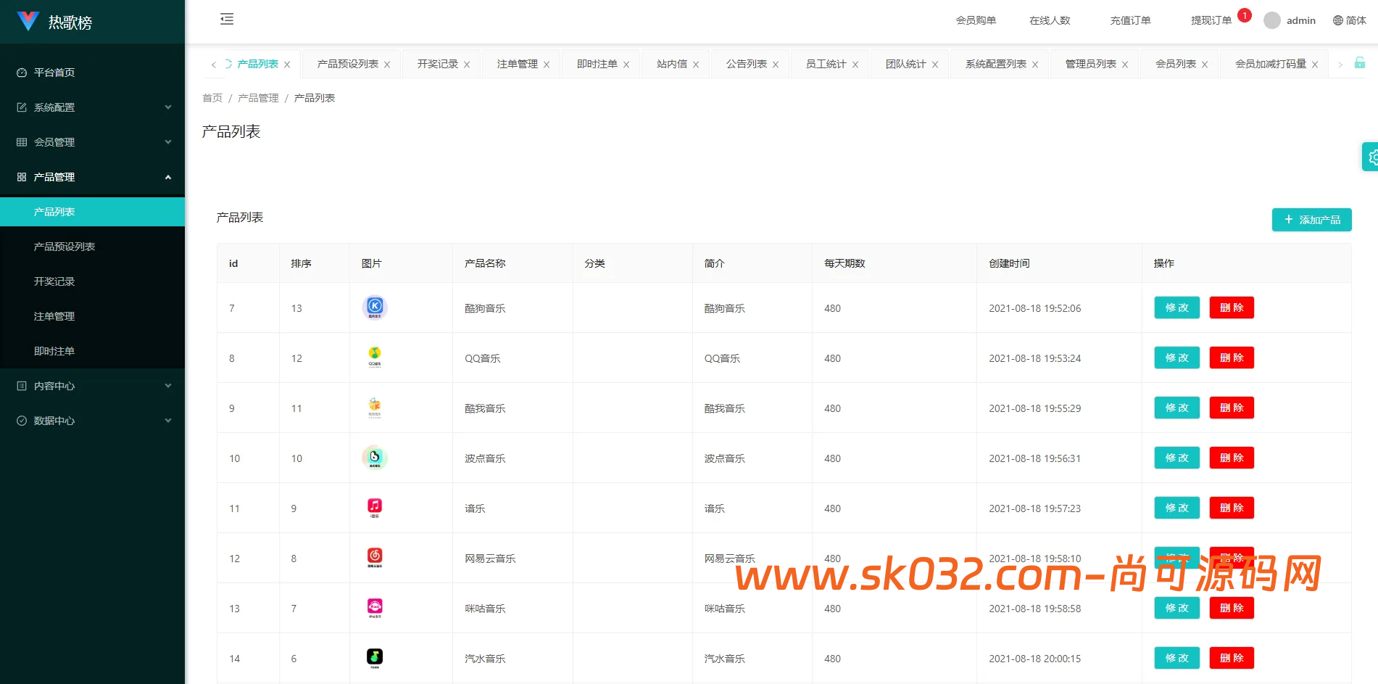Close the 公告列表 tab
1378x684 pixels.
point(776,65)
